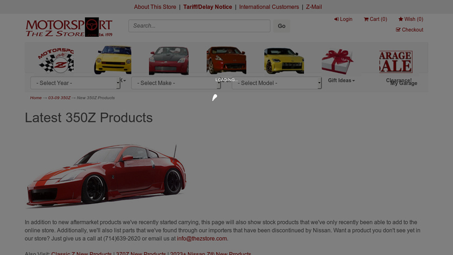
Task: Click the Motorsport Z Store logo
Action: pyautogui.click(x=69, y=27)
